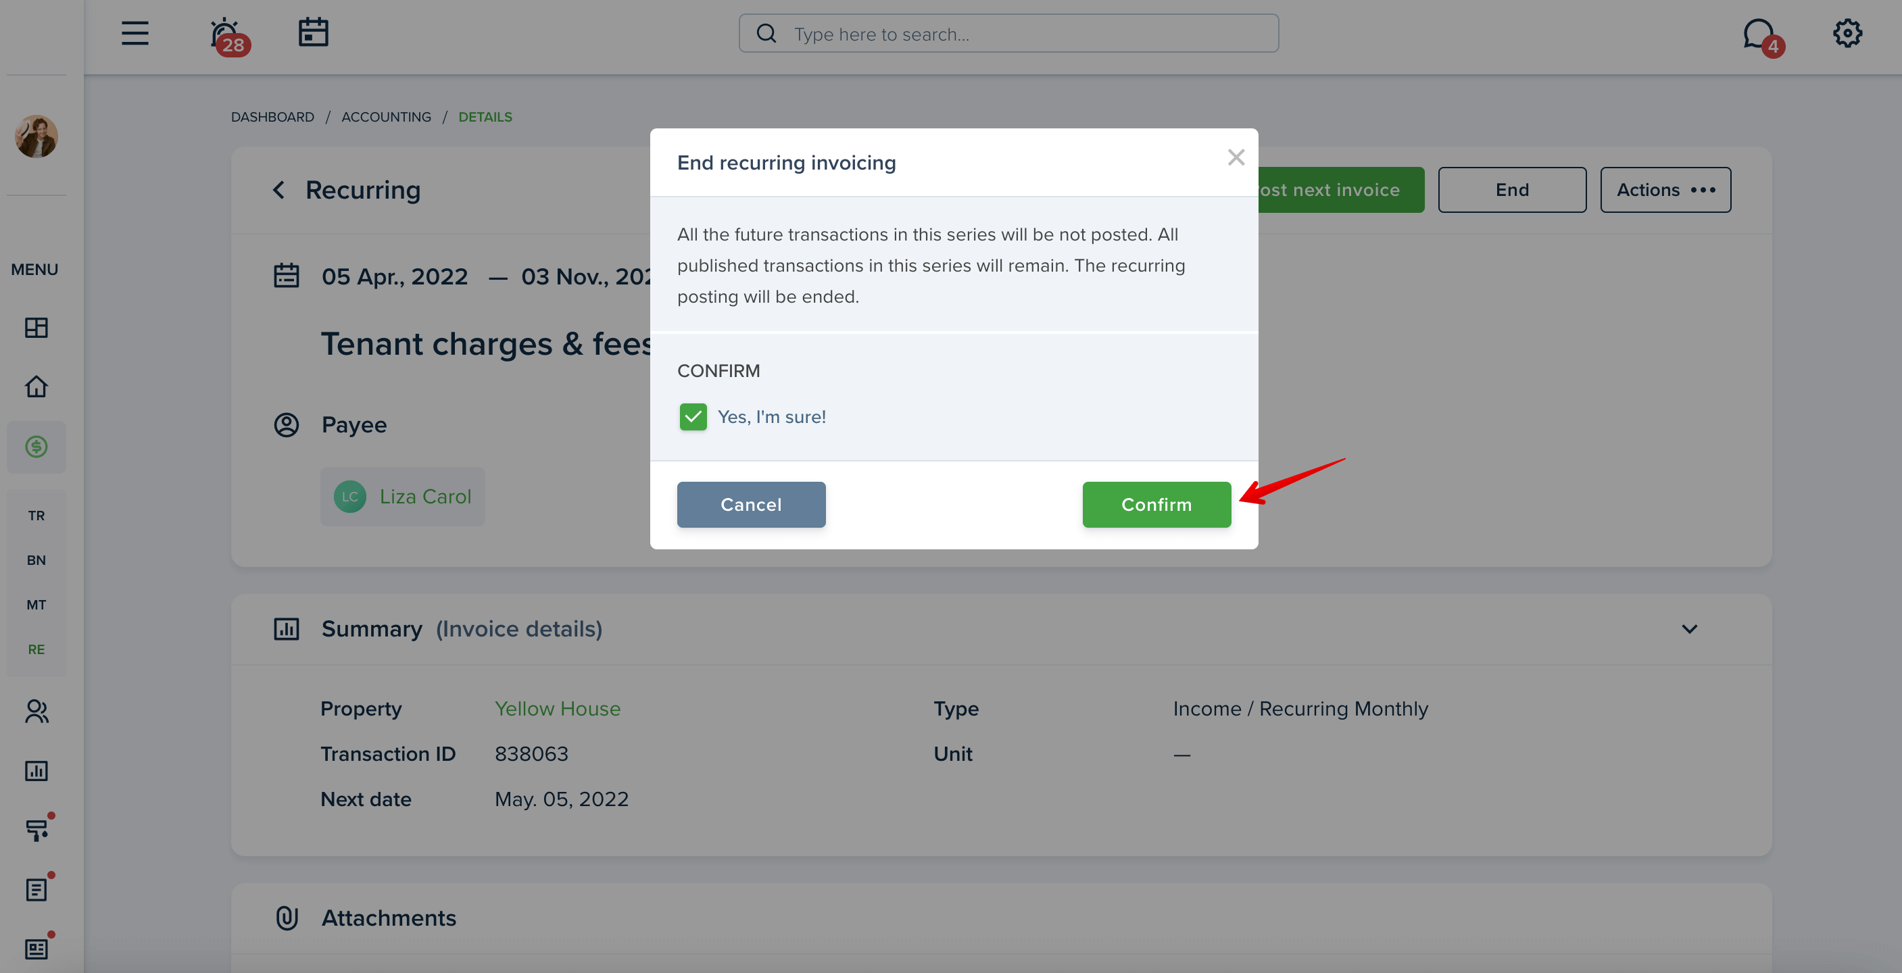1902x973 pixels.
Task: Collapse the Summary section chevron
Action: pos(1689,629)
